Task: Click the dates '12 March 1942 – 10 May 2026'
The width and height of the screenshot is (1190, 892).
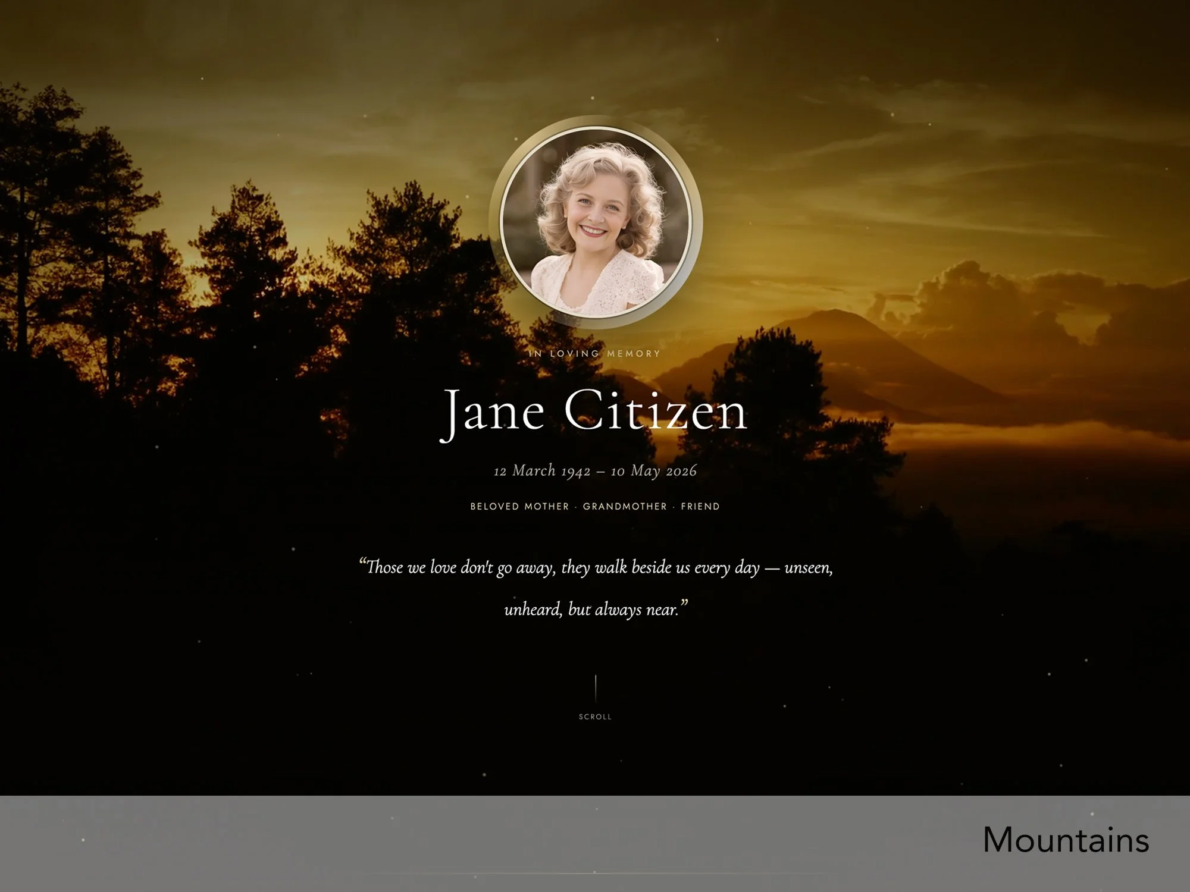Action: [595, 471]
